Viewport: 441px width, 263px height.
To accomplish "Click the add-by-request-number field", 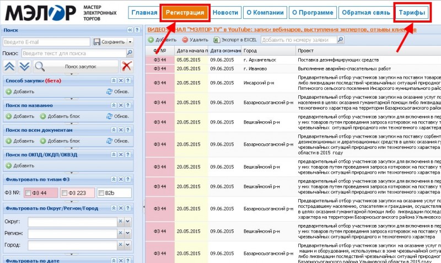I will (x=299, y=40).
